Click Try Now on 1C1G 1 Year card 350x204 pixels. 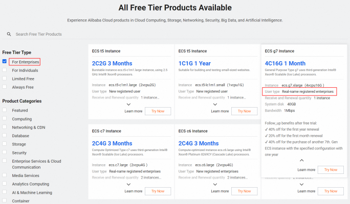coord(244,111)
